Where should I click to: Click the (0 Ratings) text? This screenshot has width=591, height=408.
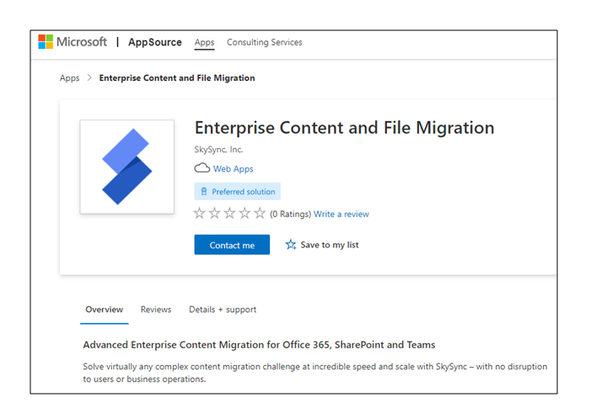(290, 214)
